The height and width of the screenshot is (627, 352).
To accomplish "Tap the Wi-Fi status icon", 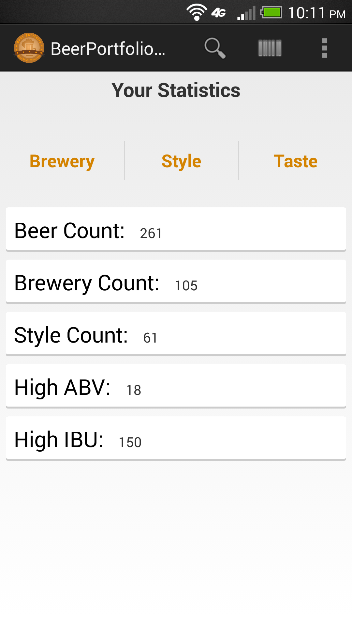I will [x=197, y=12].
